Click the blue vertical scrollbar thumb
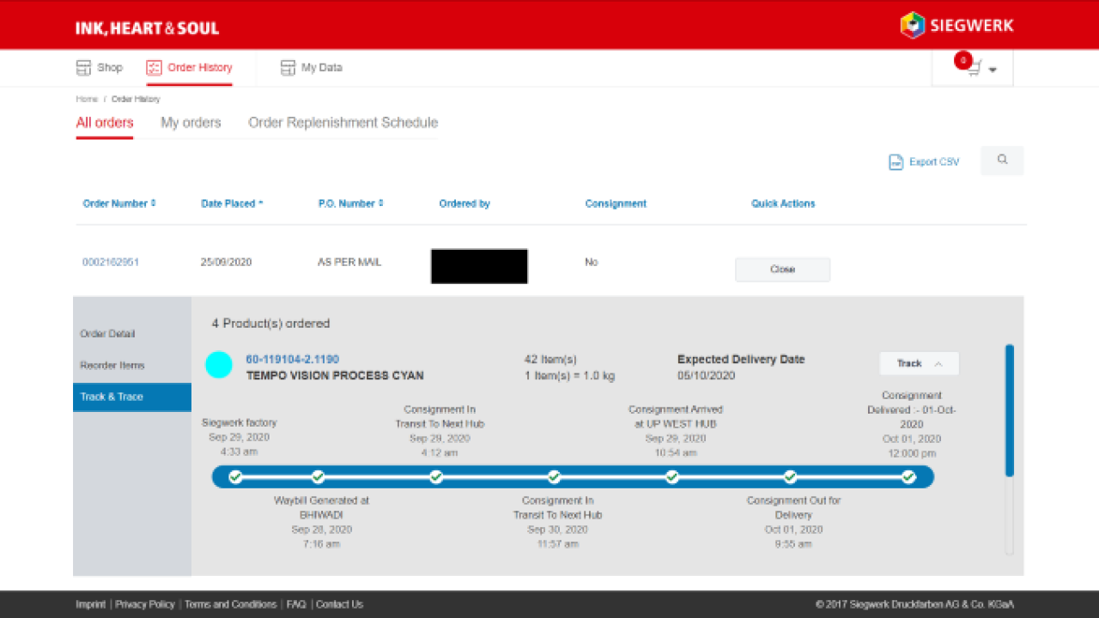Viewport: 1099px width, 618px height. click(x=1010, y=410)
